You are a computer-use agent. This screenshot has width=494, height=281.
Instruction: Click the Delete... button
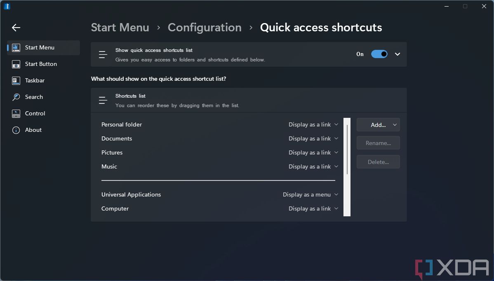pyautogui.click(x=378, y=162)
